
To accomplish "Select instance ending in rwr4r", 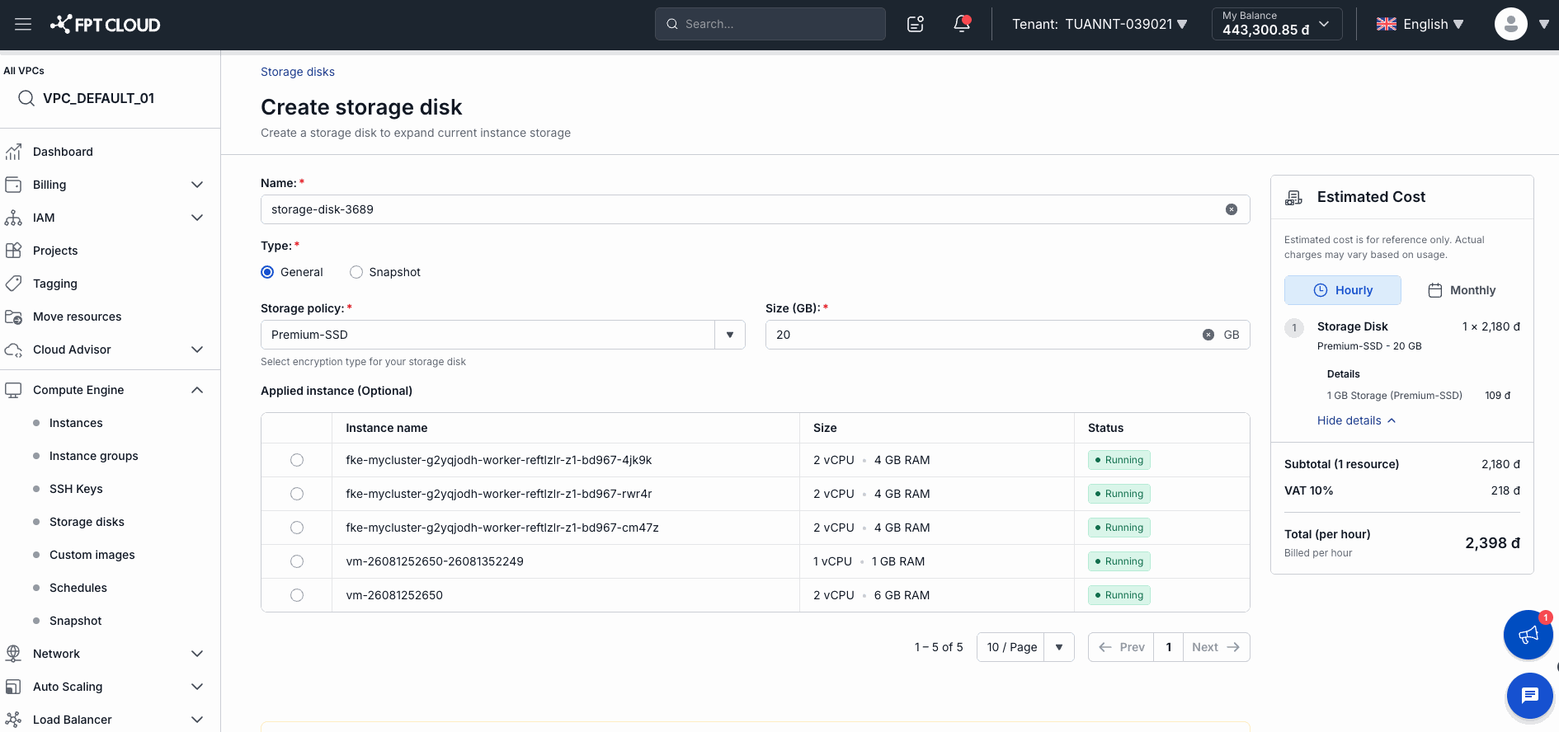I will 297,494.
